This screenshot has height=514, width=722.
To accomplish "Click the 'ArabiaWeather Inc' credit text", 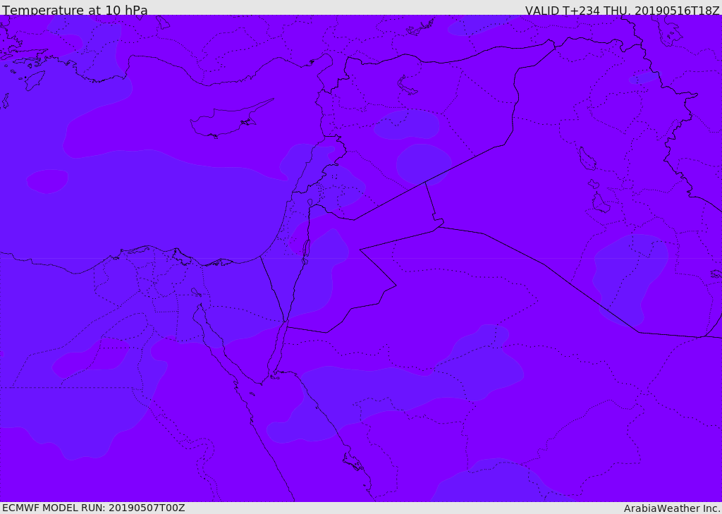I will (673, 508).
